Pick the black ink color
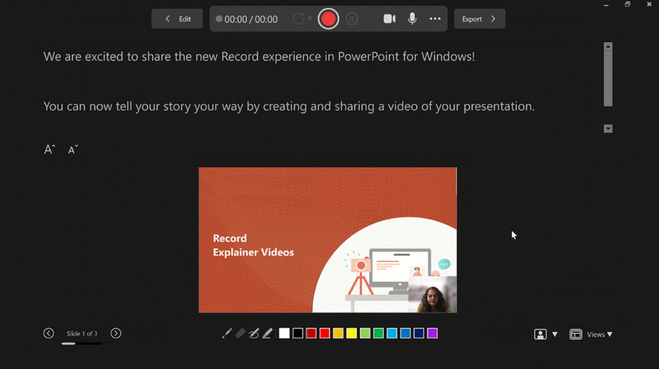The height and width of the screenshot is (369, 659). [x=298, y=333]
